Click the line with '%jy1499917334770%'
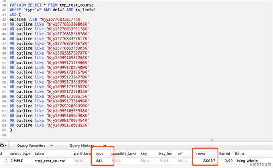273x168 pixels. point(49,77)
